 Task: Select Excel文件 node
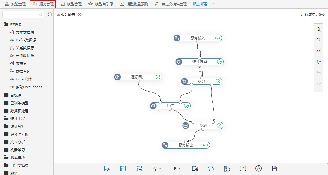click(x=21, y=79)
